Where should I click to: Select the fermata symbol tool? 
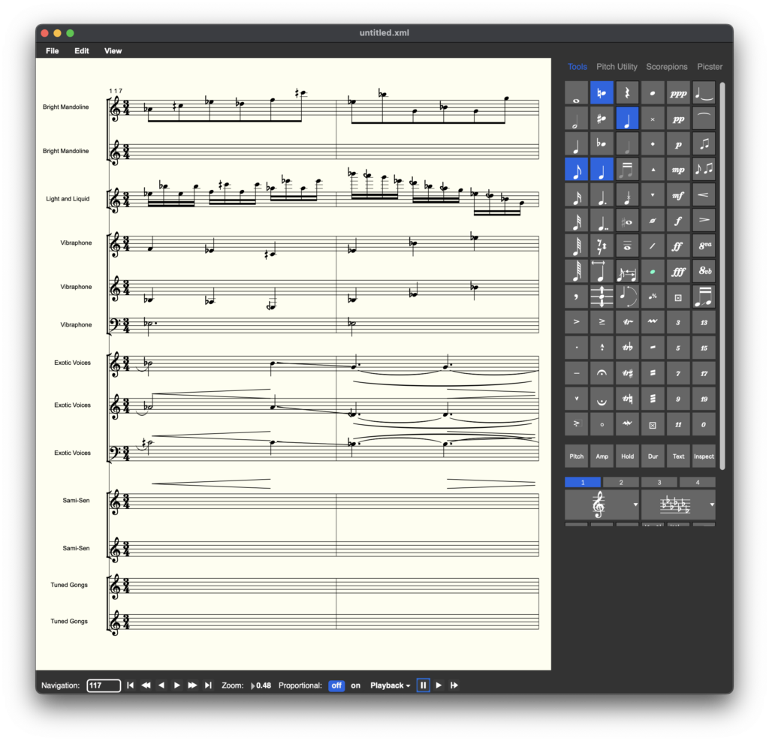point(602,373)
